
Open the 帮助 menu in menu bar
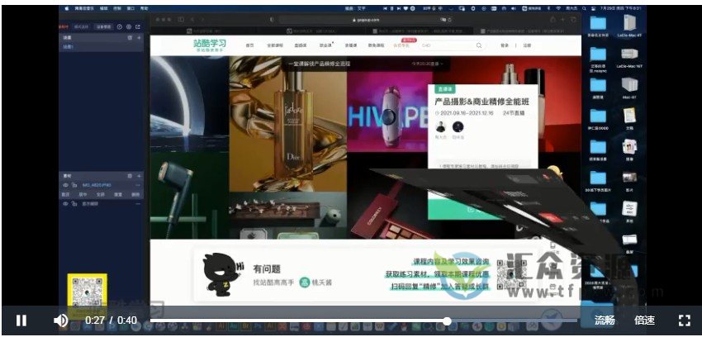145,8
